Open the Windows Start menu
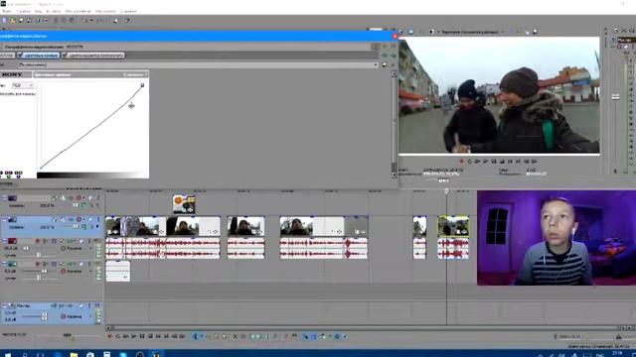 pos(7,355)
